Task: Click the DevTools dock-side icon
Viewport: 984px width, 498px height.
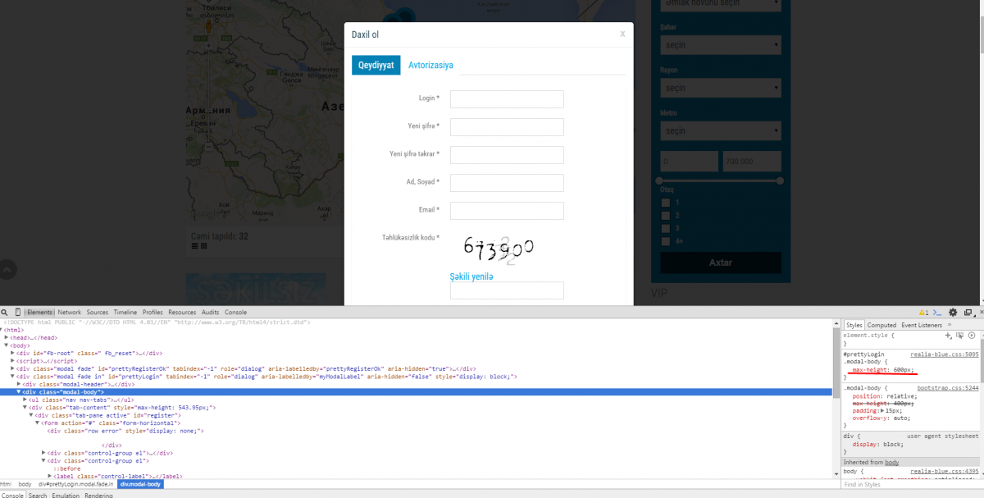Action: pos(968,313)
